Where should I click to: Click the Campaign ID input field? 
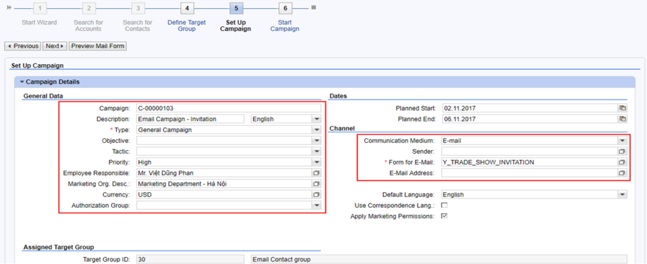(229, 108)
